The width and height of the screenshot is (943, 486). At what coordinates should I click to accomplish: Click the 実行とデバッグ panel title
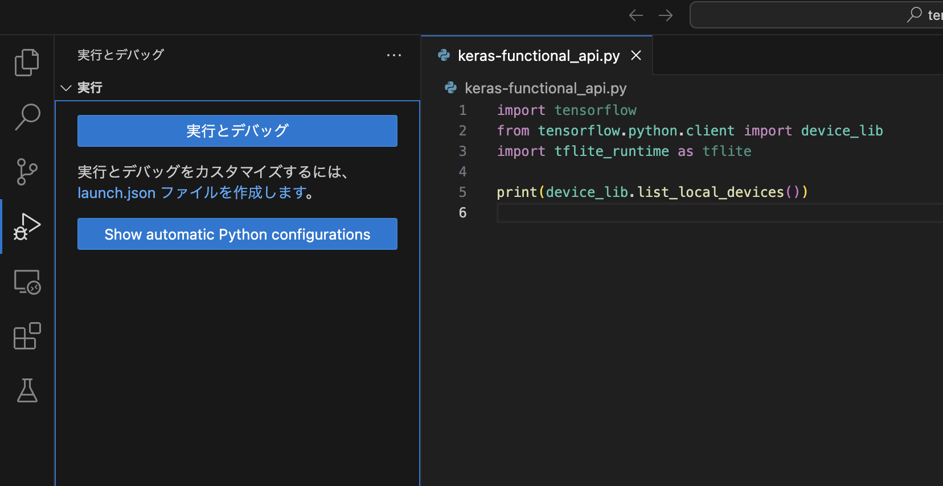pos(121,55)
